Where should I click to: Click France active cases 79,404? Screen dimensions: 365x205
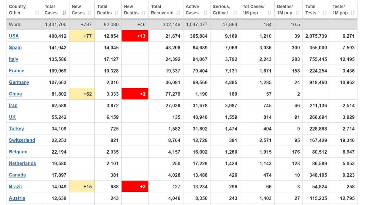pyautogui.click(x=200, y=71)
